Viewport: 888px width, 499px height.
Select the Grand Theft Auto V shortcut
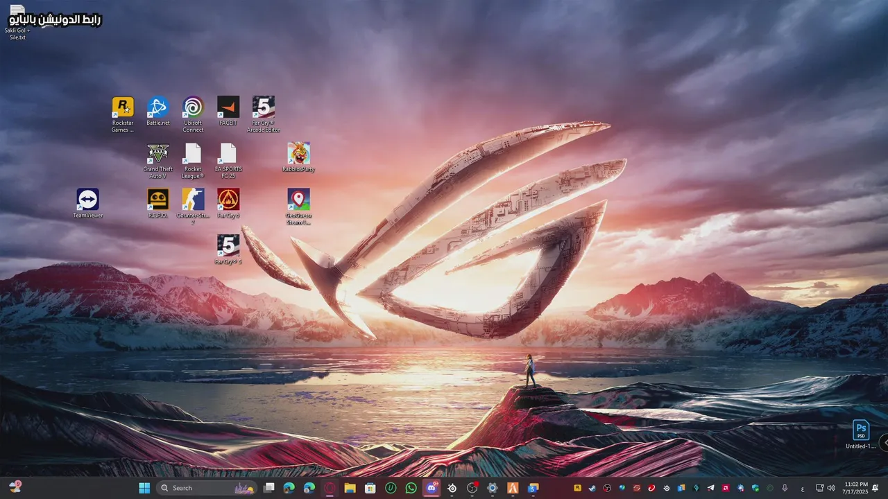click(x=158, y=161)
